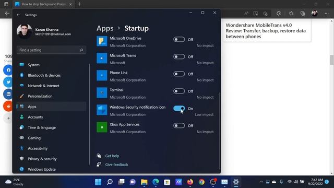Image resolution: width=334 pixels, height=188 pixels.
Task: Open Accessibility settings
Action: (51, 148)
